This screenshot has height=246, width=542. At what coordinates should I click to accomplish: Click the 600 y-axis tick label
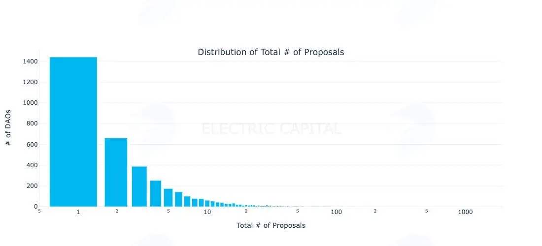click(32, 145)
